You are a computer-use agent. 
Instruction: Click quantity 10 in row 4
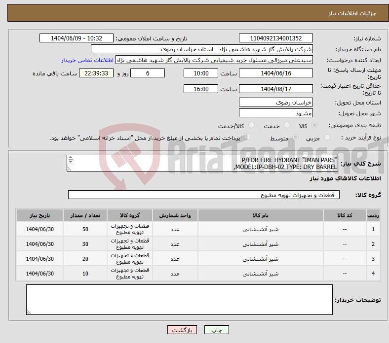click(x=85, y=274)
